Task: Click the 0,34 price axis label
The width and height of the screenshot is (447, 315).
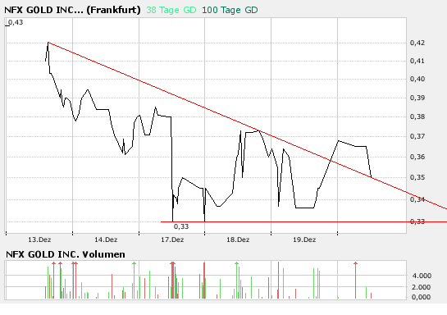Action: click(417, 199)
